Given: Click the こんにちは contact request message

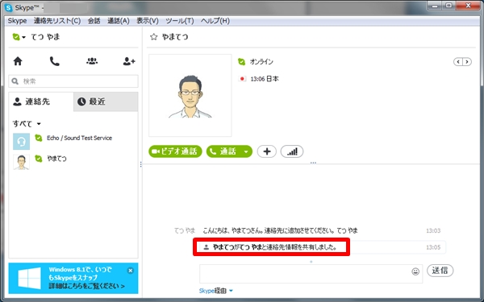Looking at the screenshot, I should [x=280, y=230].
